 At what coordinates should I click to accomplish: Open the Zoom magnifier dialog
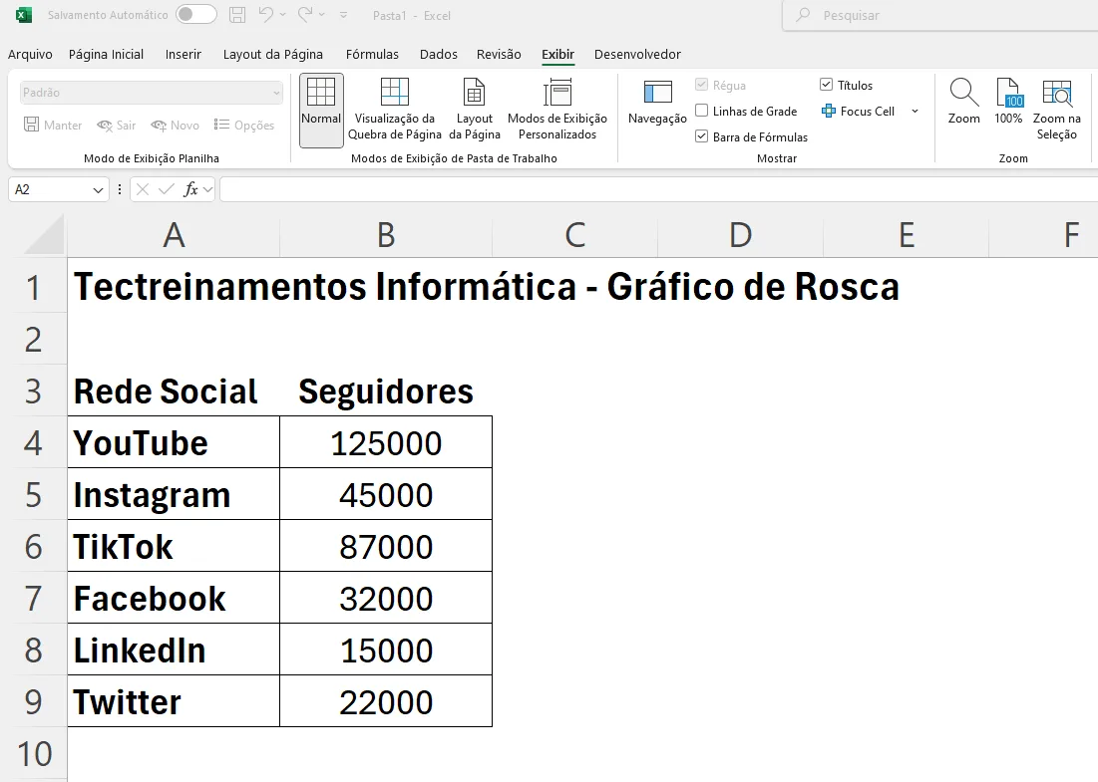tap(963, 102)
